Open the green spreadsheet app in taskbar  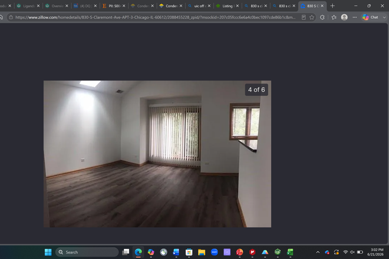[x=290, y=252]
